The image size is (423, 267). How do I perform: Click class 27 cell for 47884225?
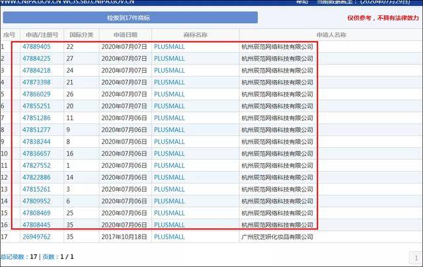(x=70, y=59)
